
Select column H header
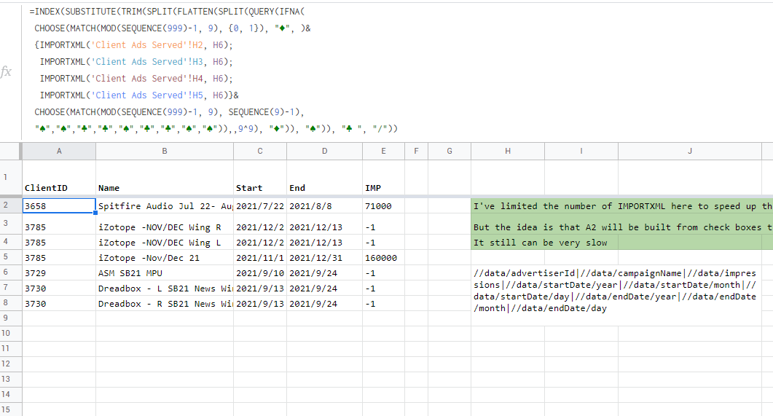click(508, 152)
